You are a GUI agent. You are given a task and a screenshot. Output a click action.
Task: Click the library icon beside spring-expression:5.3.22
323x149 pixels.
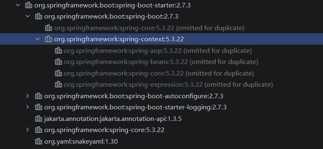pyautogui.click(x=58, y=84)
